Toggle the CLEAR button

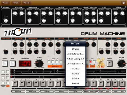click(x=8, y=78)
